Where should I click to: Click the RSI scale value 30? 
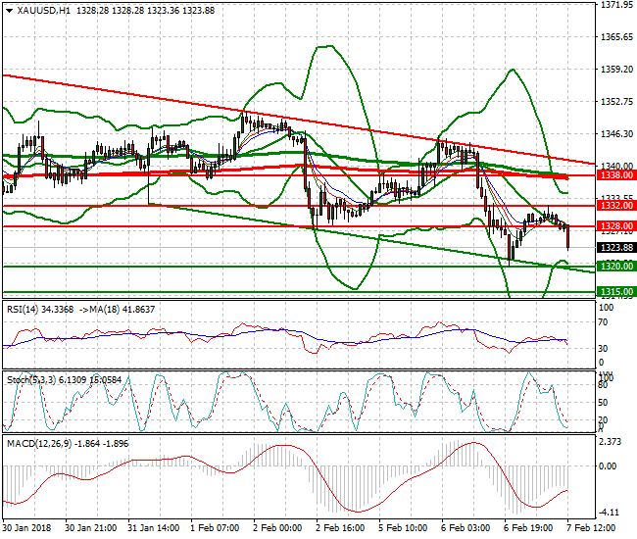click(x=604, y=349)
